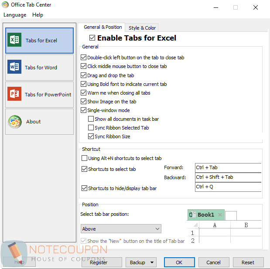Enable Sync Ribbon Selected Tab

[91, 128]
